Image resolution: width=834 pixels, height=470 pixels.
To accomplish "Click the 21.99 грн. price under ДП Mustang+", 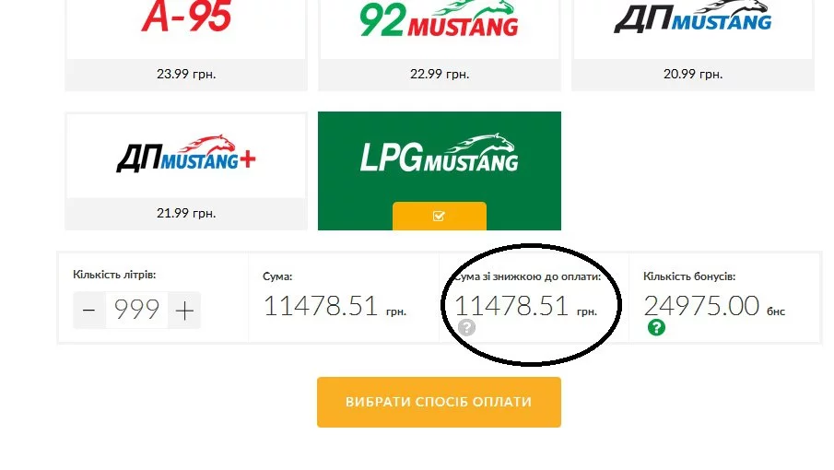I will click(x=186, y=213).
